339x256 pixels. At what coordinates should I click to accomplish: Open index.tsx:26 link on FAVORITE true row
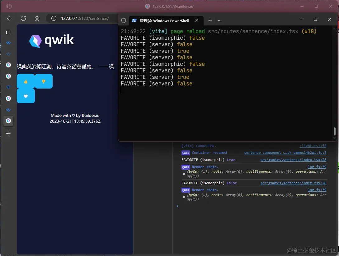pyautogui.click(x=293, y=160)
